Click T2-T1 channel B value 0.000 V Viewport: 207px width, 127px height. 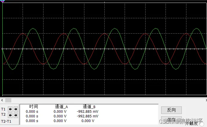click(88, 121)
